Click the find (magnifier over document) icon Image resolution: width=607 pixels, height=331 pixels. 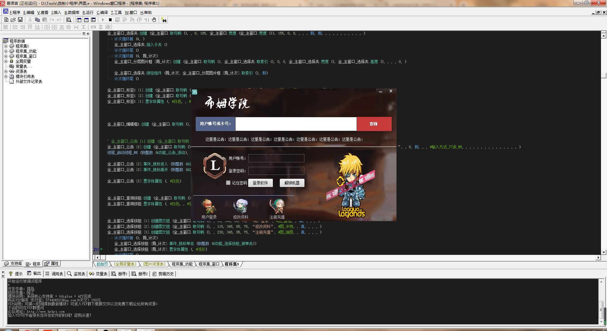coord(69,20)
